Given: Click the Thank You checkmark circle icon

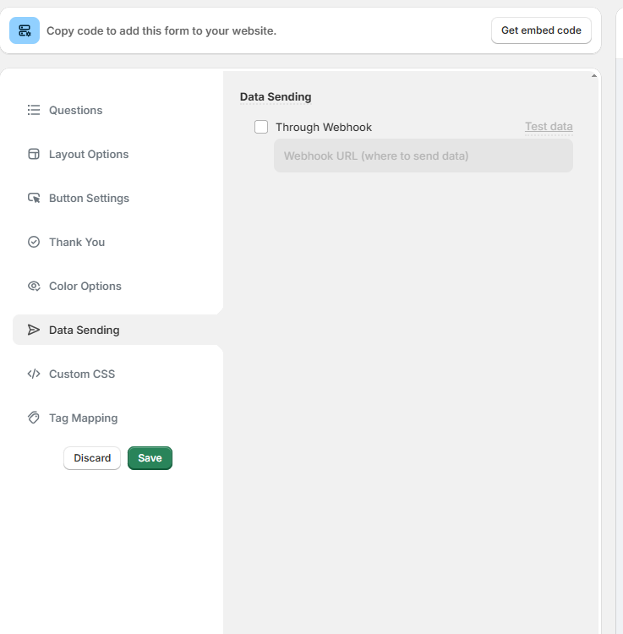Looking at the screenshot, I should pos(34,242).
